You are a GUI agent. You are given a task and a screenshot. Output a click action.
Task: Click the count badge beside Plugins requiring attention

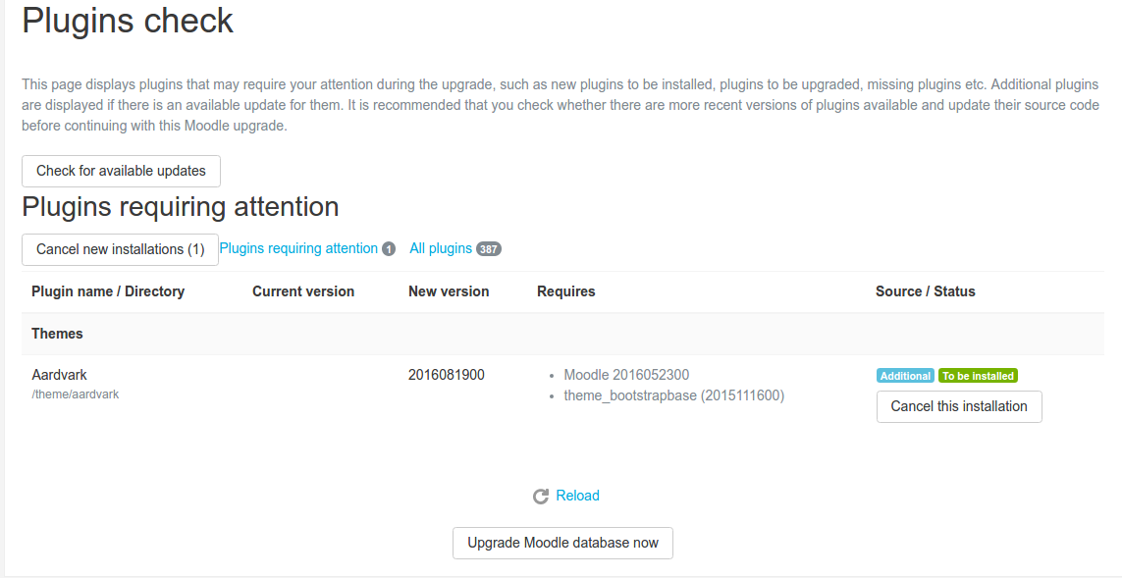(389, 249)
